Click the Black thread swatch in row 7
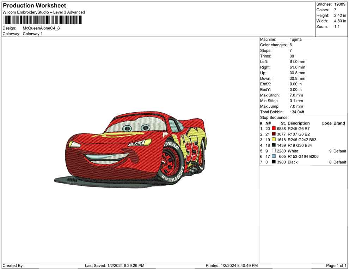 click(274, 162)
